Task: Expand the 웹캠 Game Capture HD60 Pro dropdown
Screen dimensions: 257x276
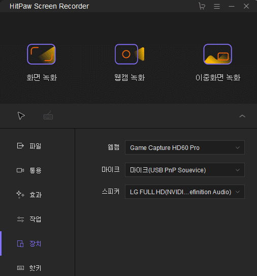Action: click(x=185, y=147)
